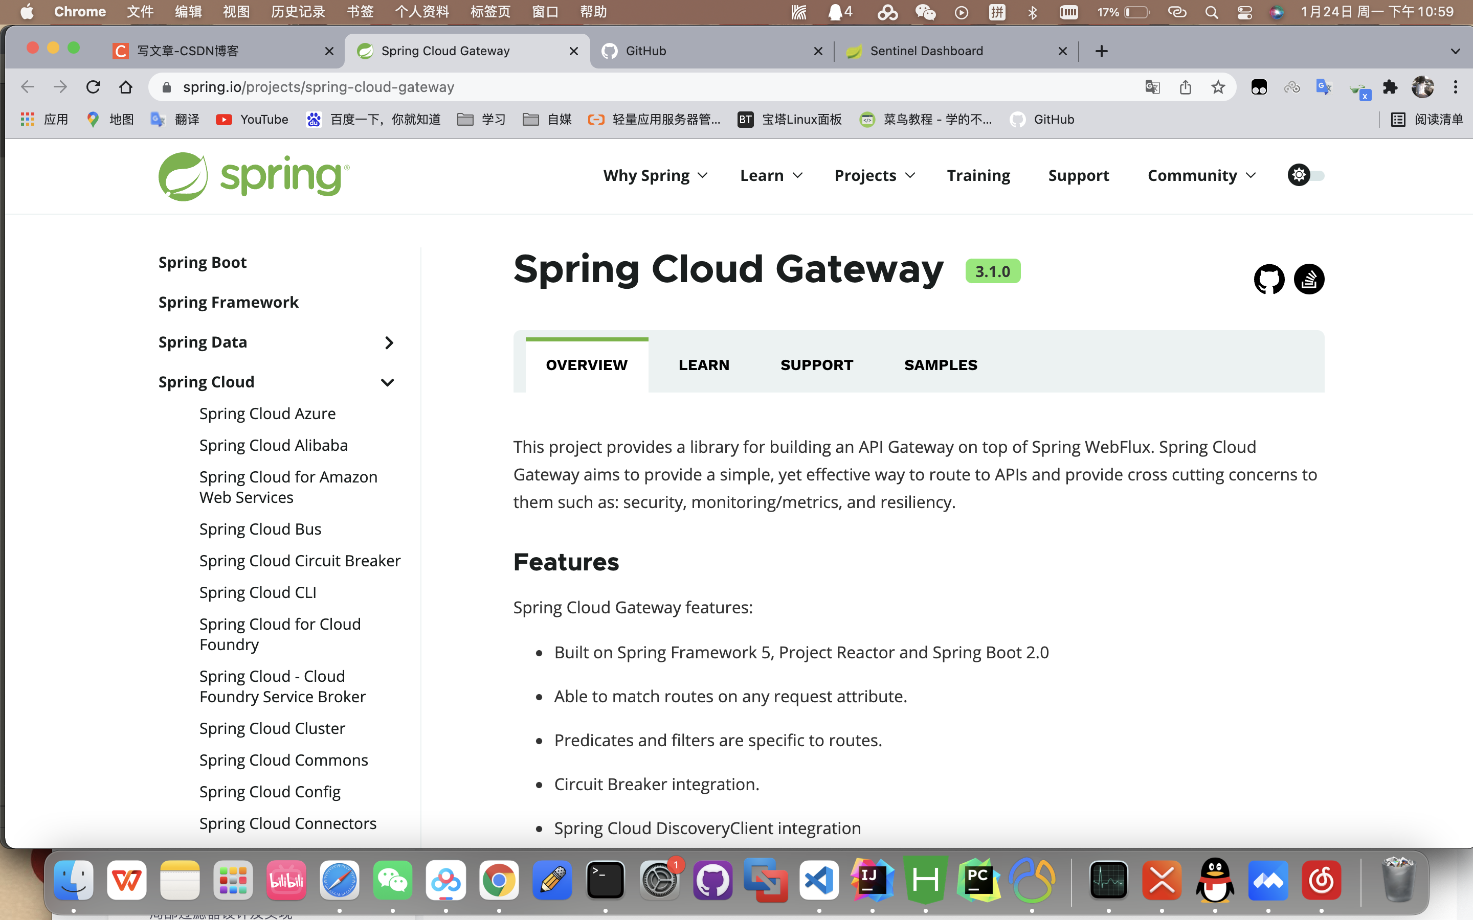Viewport: 1473px width, 920px height.
Task: Open Terminal from the Dock
Action: (606, 880)
